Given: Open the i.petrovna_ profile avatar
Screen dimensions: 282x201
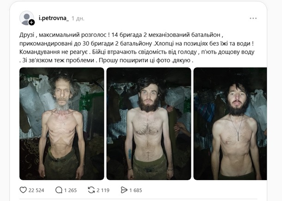Looking at the screenshot, I should [x=26, y=18].
